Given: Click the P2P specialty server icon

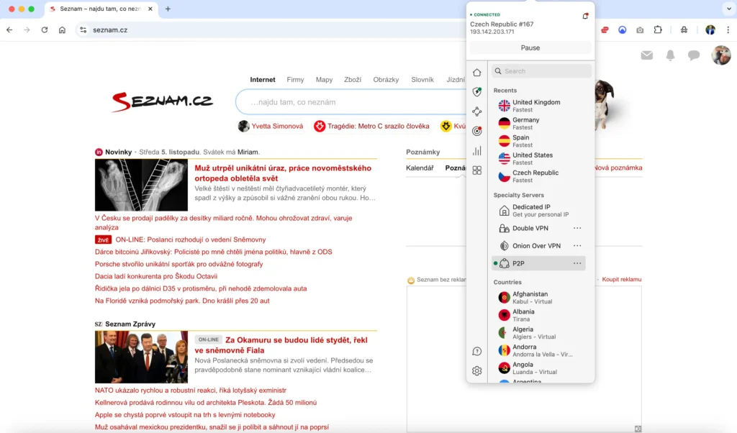Looking at the screenshot, I should [505, 263].
